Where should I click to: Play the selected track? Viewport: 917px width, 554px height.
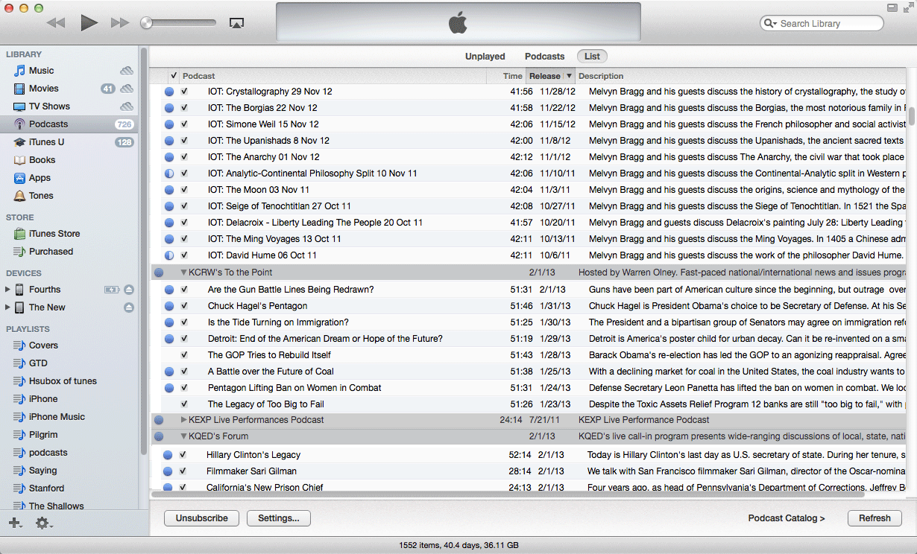pos(89,23)
